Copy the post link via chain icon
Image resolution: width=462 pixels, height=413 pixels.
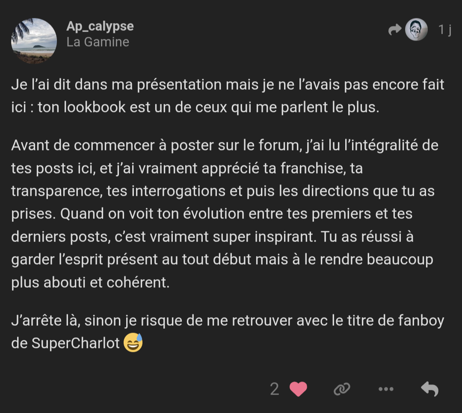[x=342, y=389]
